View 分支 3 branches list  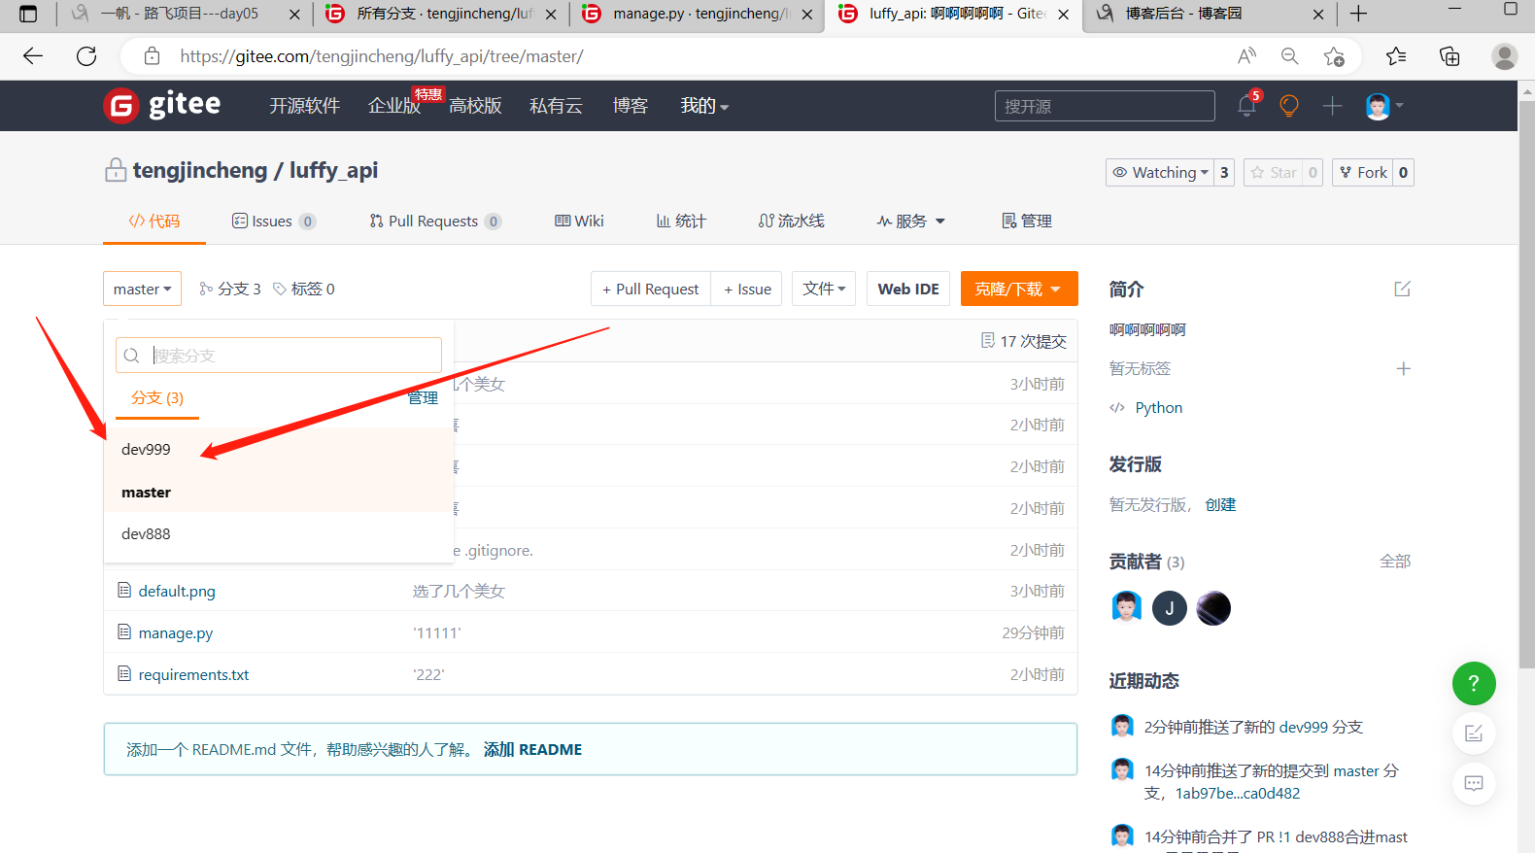(x=230, y=289)
